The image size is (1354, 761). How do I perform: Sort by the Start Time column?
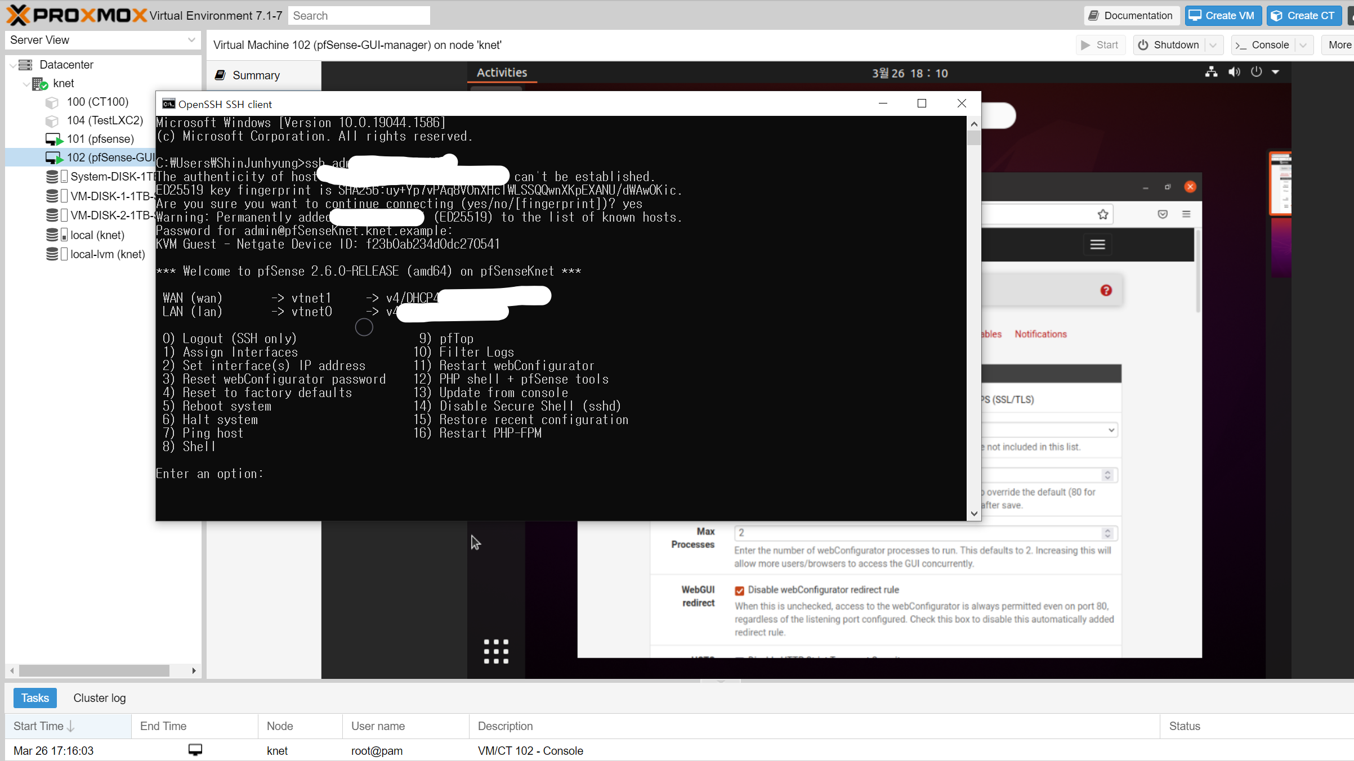pyautogui.click(x=68, y=726)
